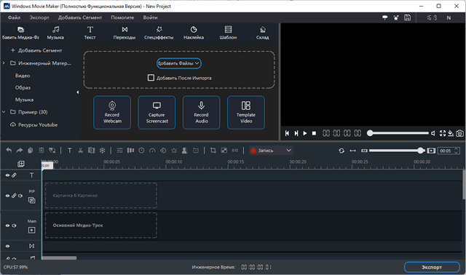Click Войти in menu bar
Screen dimensions: 466x275
[x=151, y=17]
